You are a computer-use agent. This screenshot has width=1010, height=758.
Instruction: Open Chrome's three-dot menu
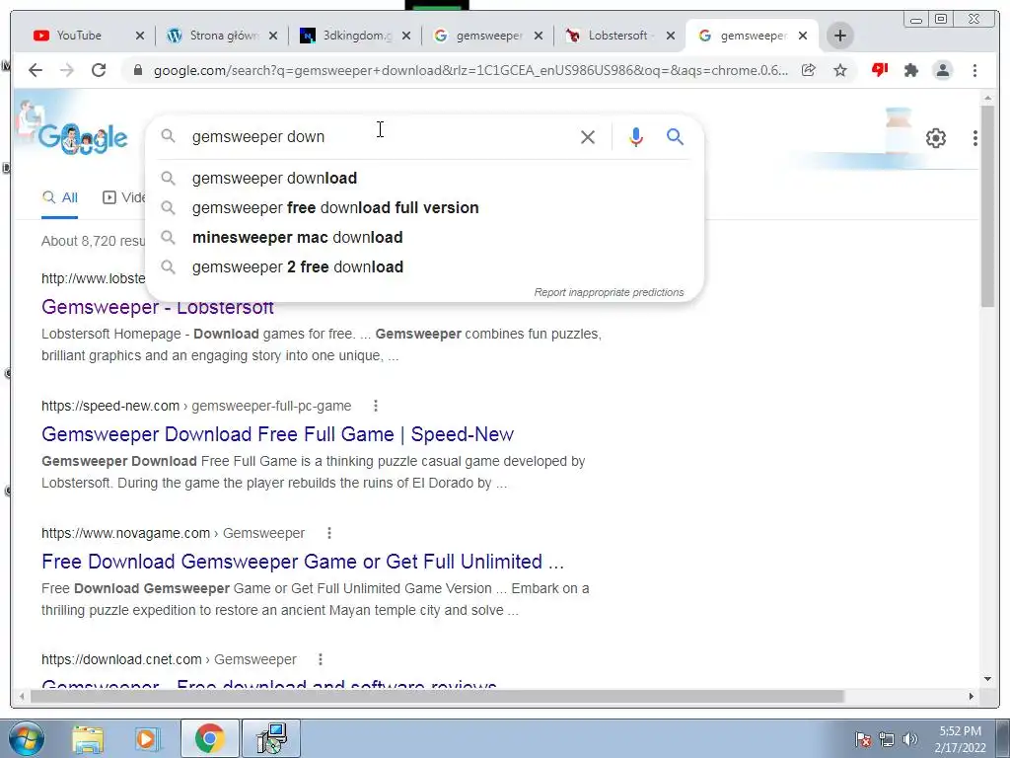point(974,70)
